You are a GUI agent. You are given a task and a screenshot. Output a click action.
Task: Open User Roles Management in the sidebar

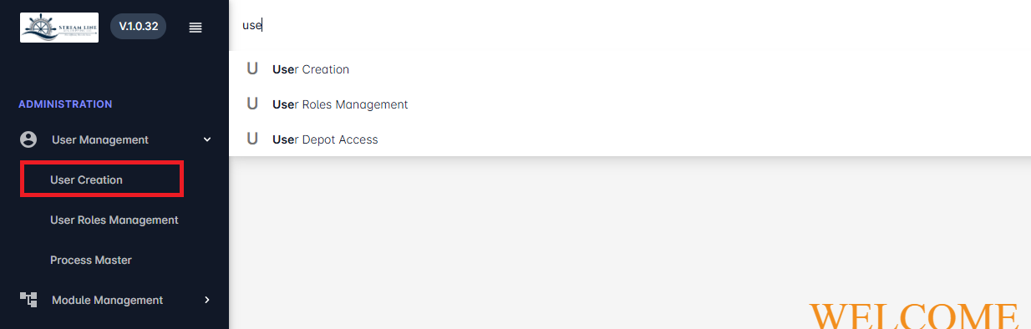[114, 220]
